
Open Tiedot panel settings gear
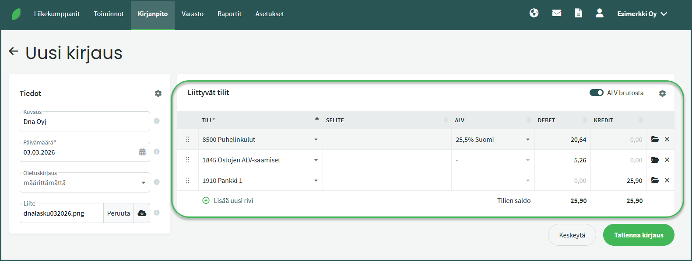click(x=158, y=93)
